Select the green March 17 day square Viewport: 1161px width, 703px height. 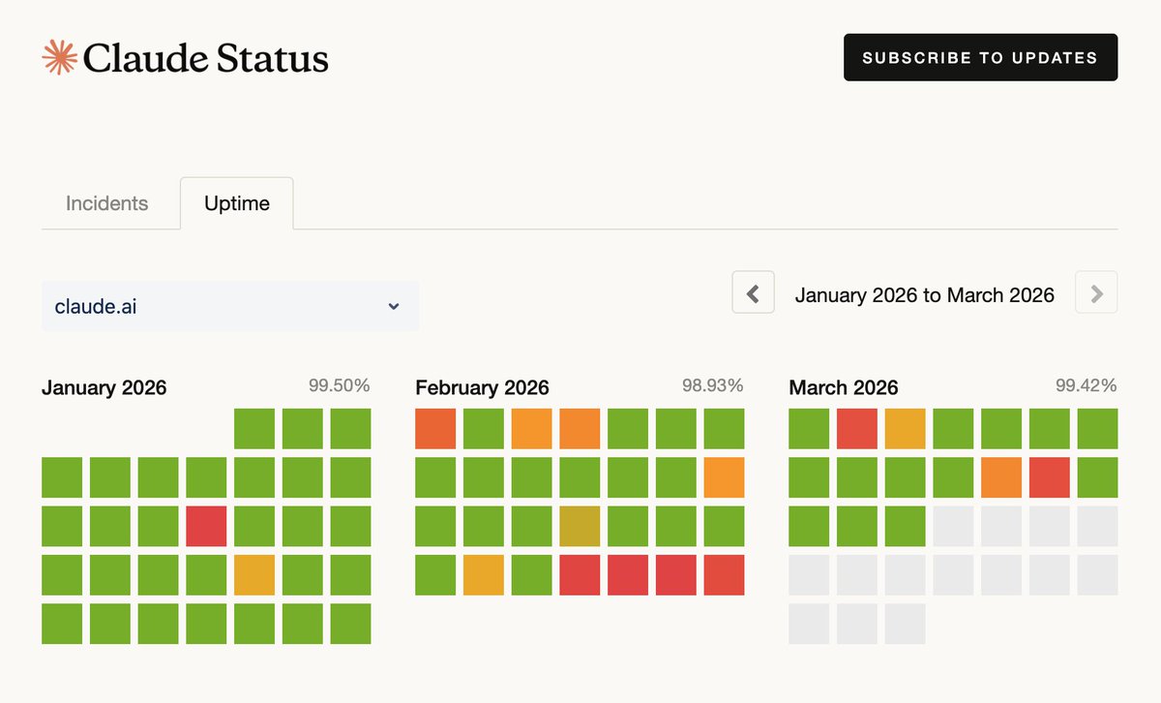click(905, 526)
